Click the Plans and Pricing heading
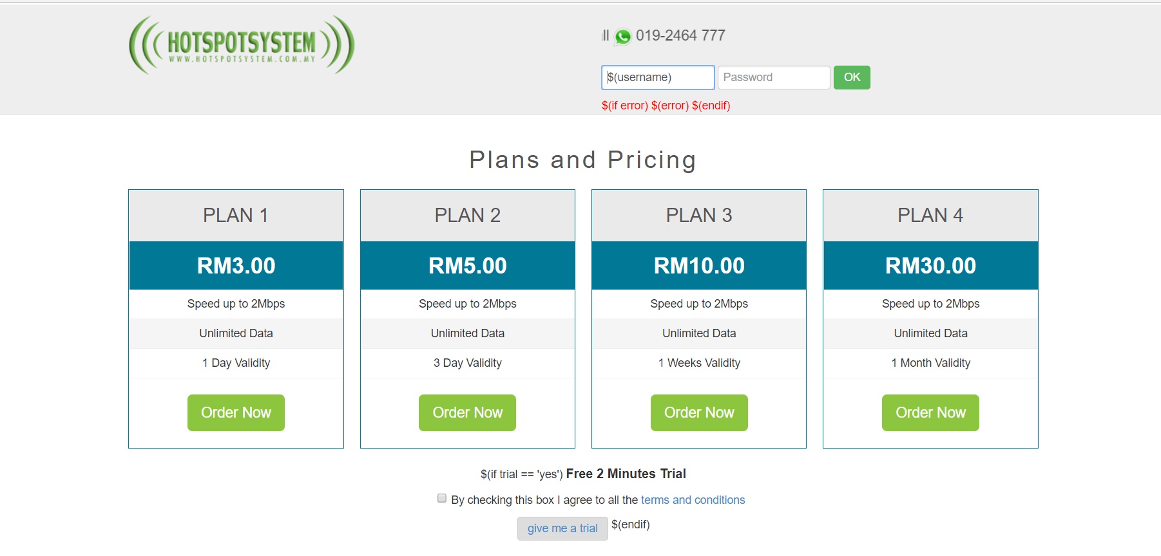 click(582, 160)
